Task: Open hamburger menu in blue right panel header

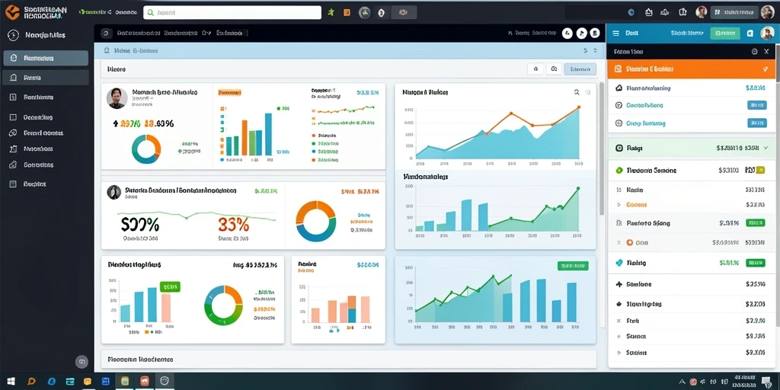Action: (x=615, y=34)
